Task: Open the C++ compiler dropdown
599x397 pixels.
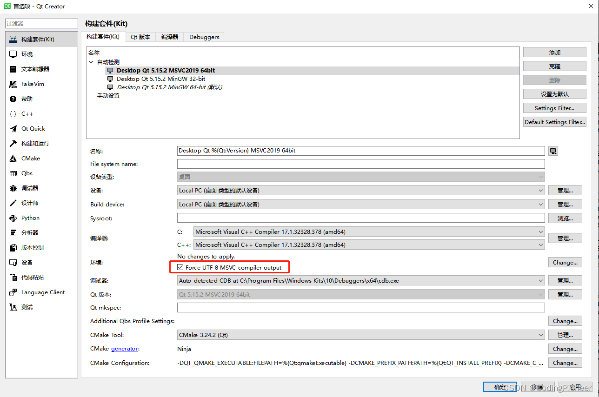Action: [x=369, y=245]
